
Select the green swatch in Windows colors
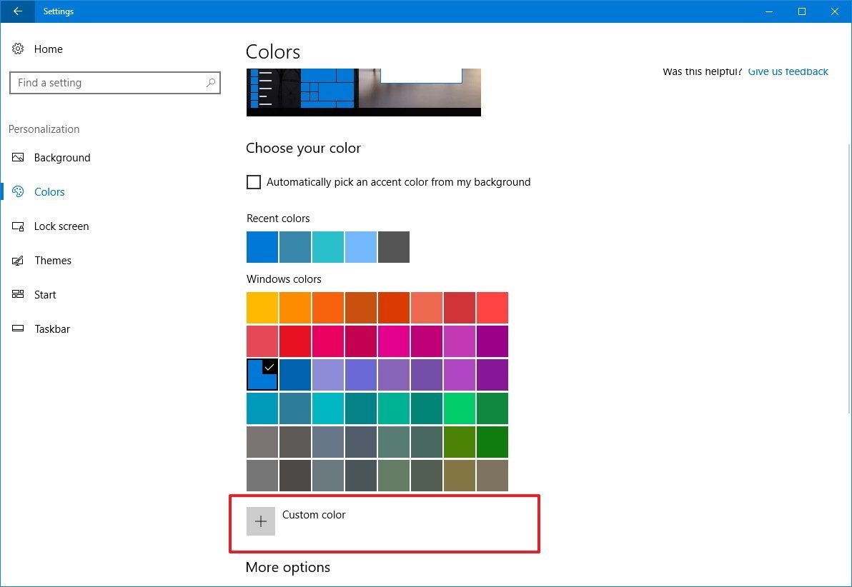[492, 441]
